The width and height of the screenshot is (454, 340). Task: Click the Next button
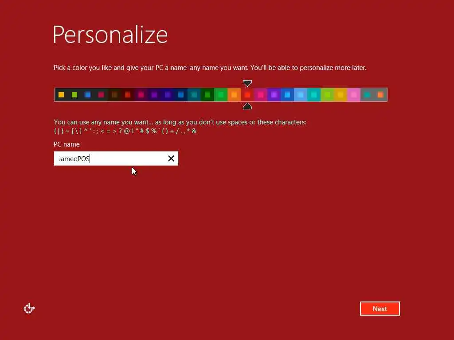click(x=380, y=309)
